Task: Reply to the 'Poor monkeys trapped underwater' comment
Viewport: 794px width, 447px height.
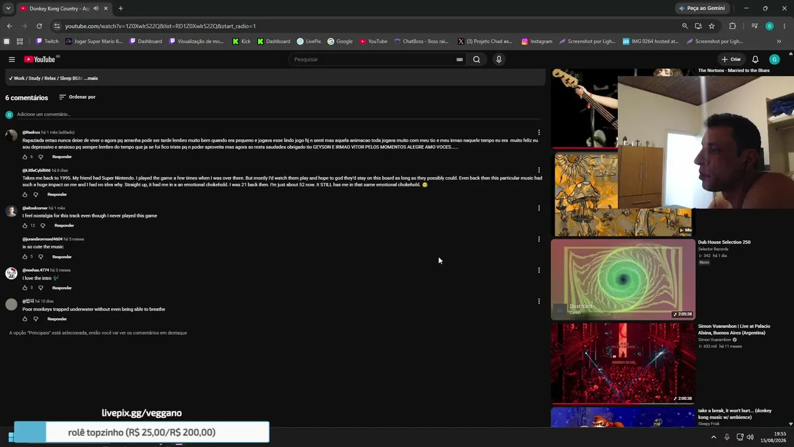Action: (57, 319)
